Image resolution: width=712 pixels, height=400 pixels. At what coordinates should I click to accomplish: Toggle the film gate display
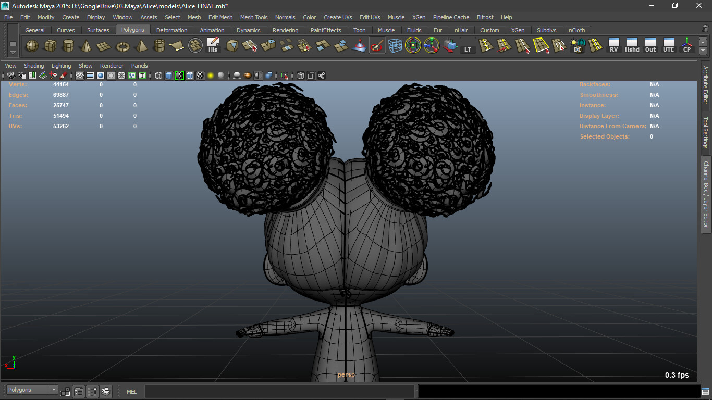90,76
